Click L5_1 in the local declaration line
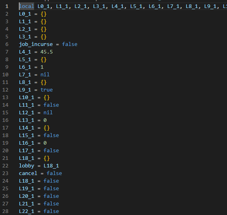 tap(136, 6)
